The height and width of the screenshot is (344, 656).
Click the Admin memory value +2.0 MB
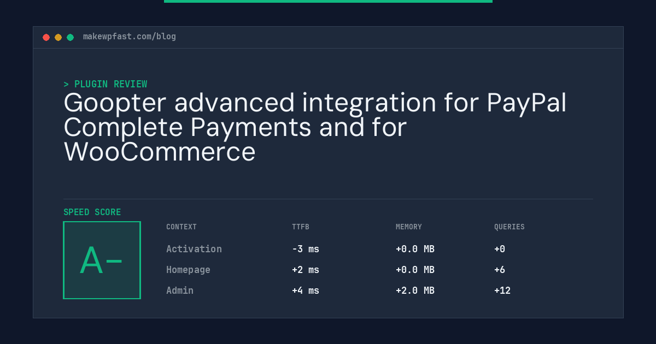[415, 290]
